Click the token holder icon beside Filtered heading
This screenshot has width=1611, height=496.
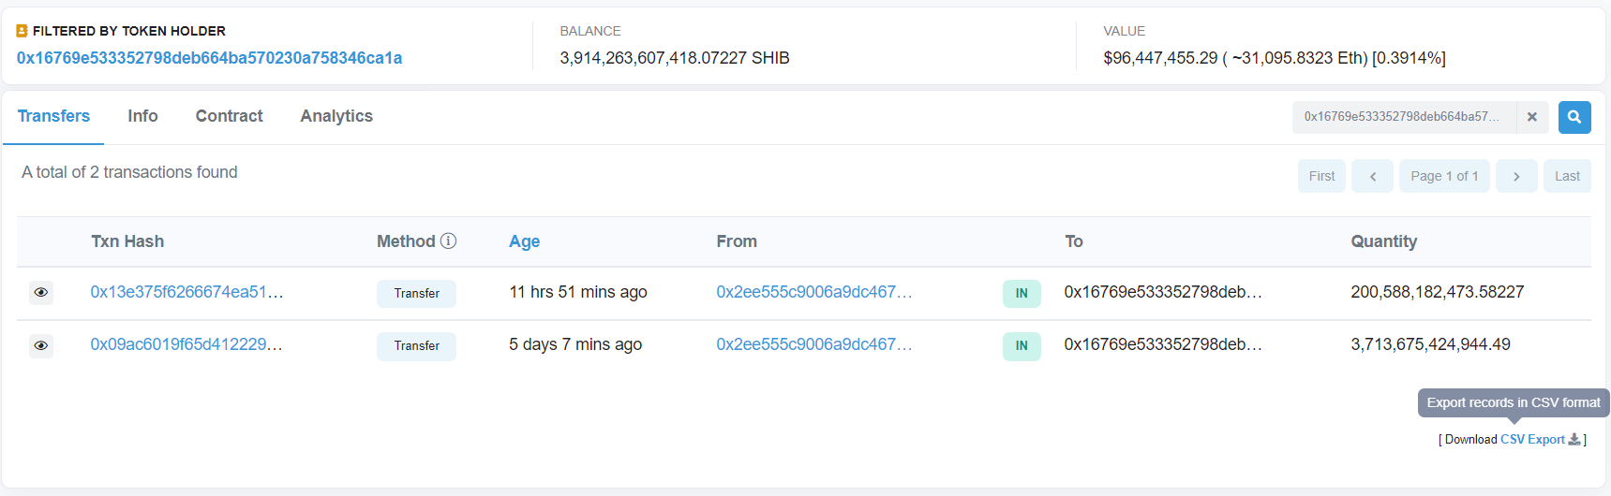[22, 31]
